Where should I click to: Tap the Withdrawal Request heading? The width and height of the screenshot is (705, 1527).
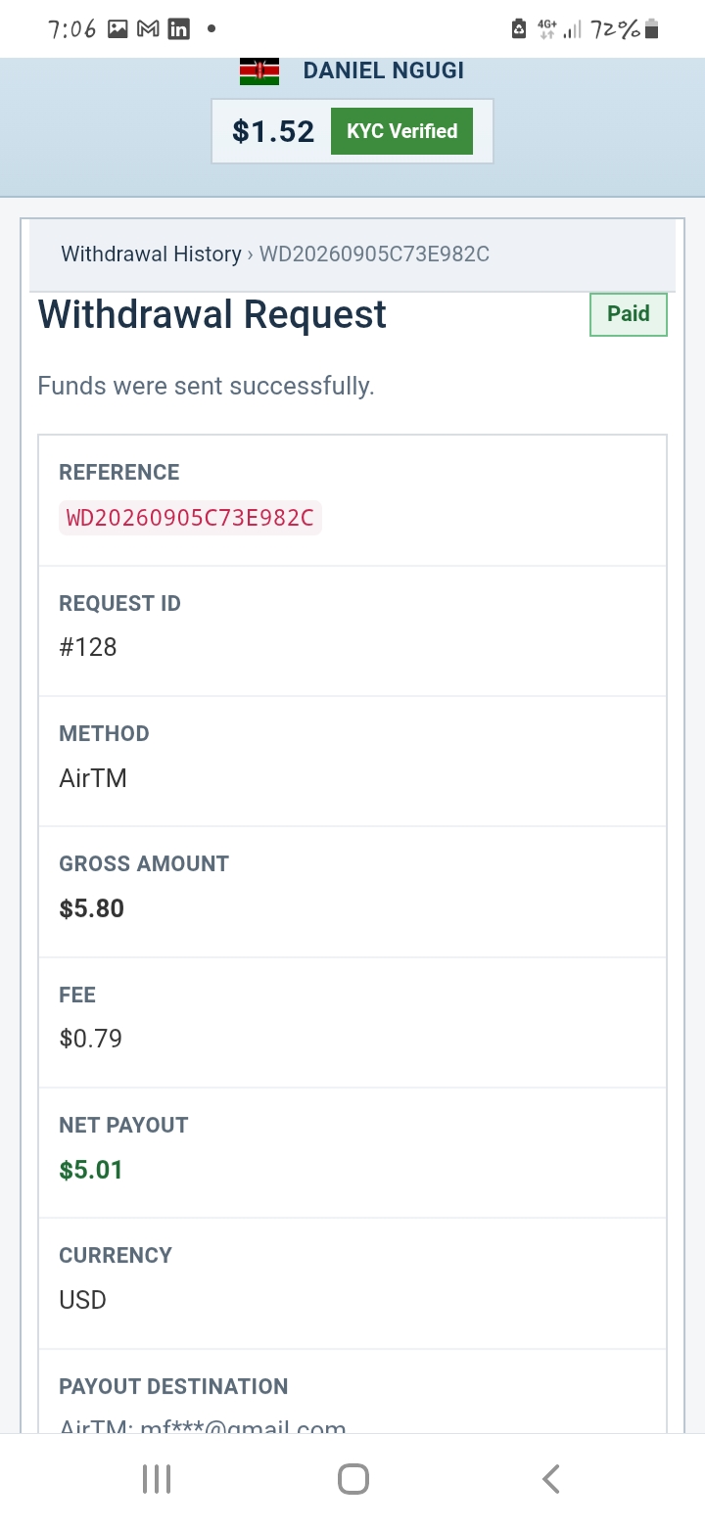[x=212, y=314]
